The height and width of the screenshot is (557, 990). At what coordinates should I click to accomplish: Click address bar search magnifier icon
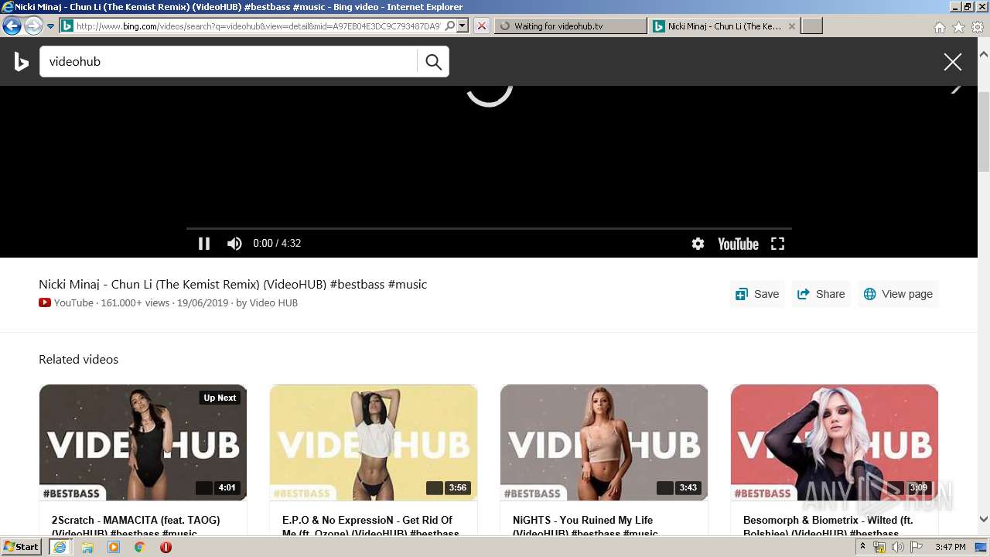(x=450, y=26)
